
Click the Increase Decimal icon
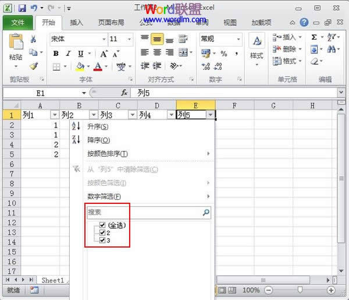(205, 66)
